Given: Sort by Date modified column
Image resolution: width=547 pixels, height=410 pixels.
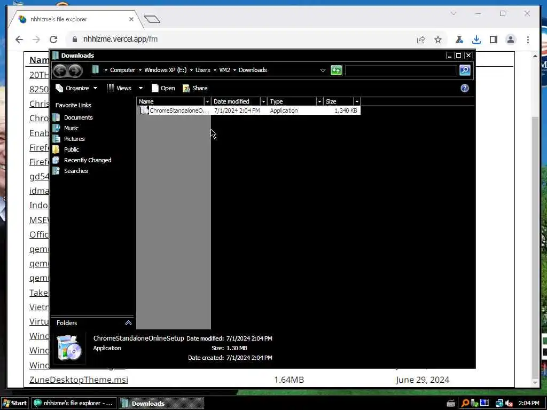Looking at the screenshot, I should [236, 101].
